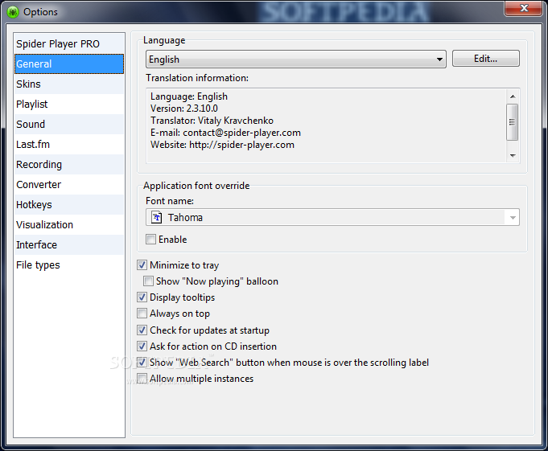Click the Edit... language button
This screenshot has width=548, height=451.
click(x=486, y=59)
